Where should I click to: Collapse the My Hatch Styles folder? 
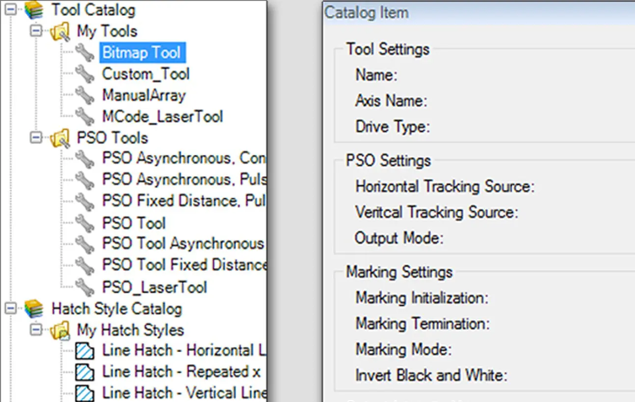pos(35,329)
